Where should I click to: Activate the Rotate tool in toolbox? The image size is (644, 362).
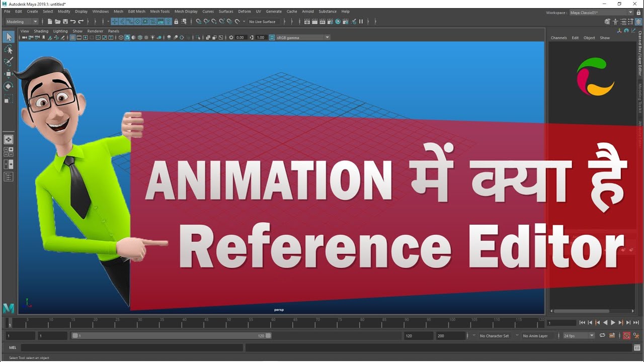9,86
